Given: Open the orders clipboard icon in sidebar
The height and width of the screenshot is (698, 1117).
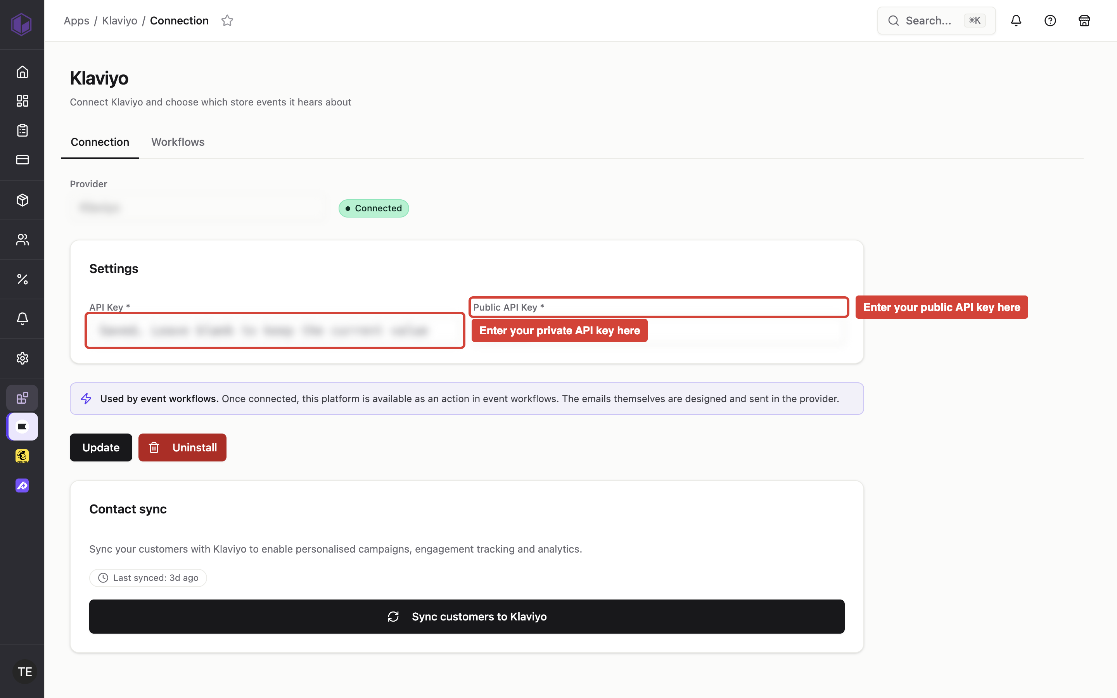Looking at the screenshot, I should [x=22, y=130].
